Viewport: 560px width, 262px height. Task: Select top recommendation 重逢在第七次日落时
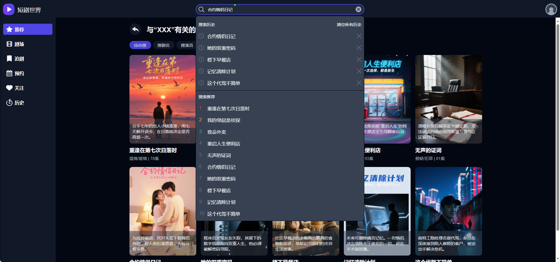coord(228,109)
